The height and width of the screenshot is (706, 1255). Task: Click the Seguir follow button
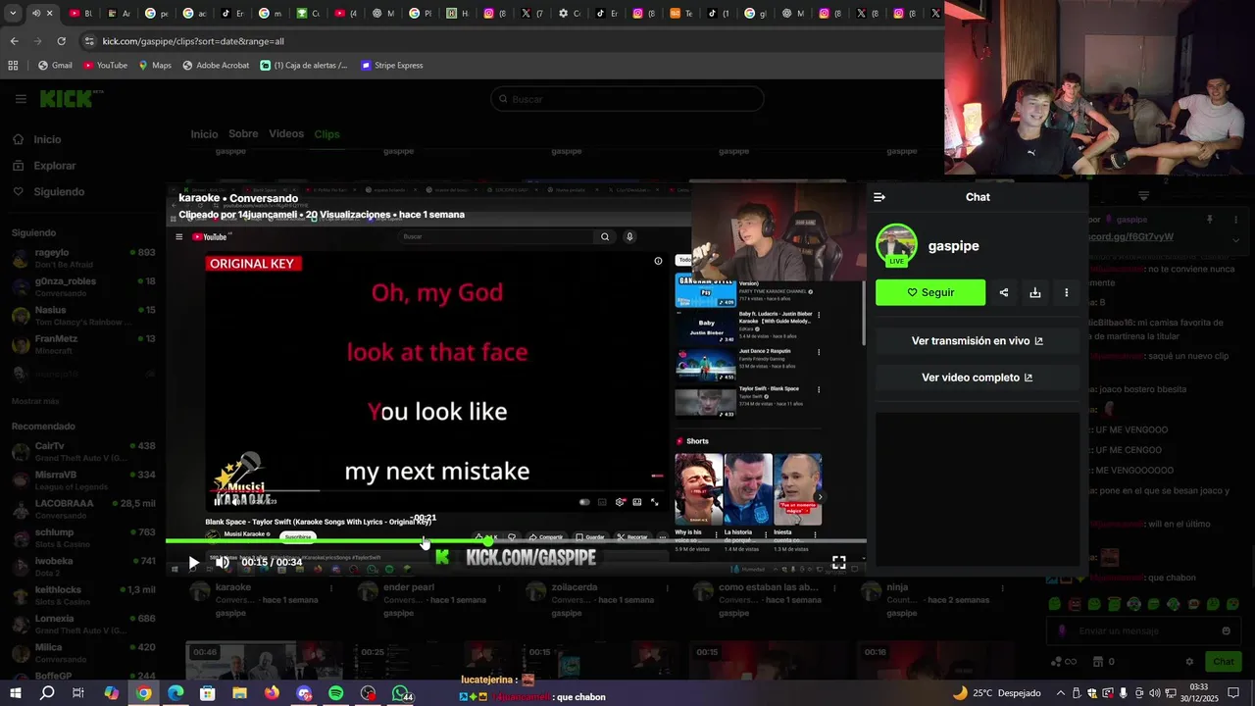(930, 292)
